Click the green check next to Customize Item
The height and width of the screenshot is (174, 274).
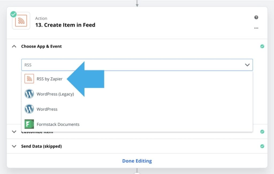(262, 132)
